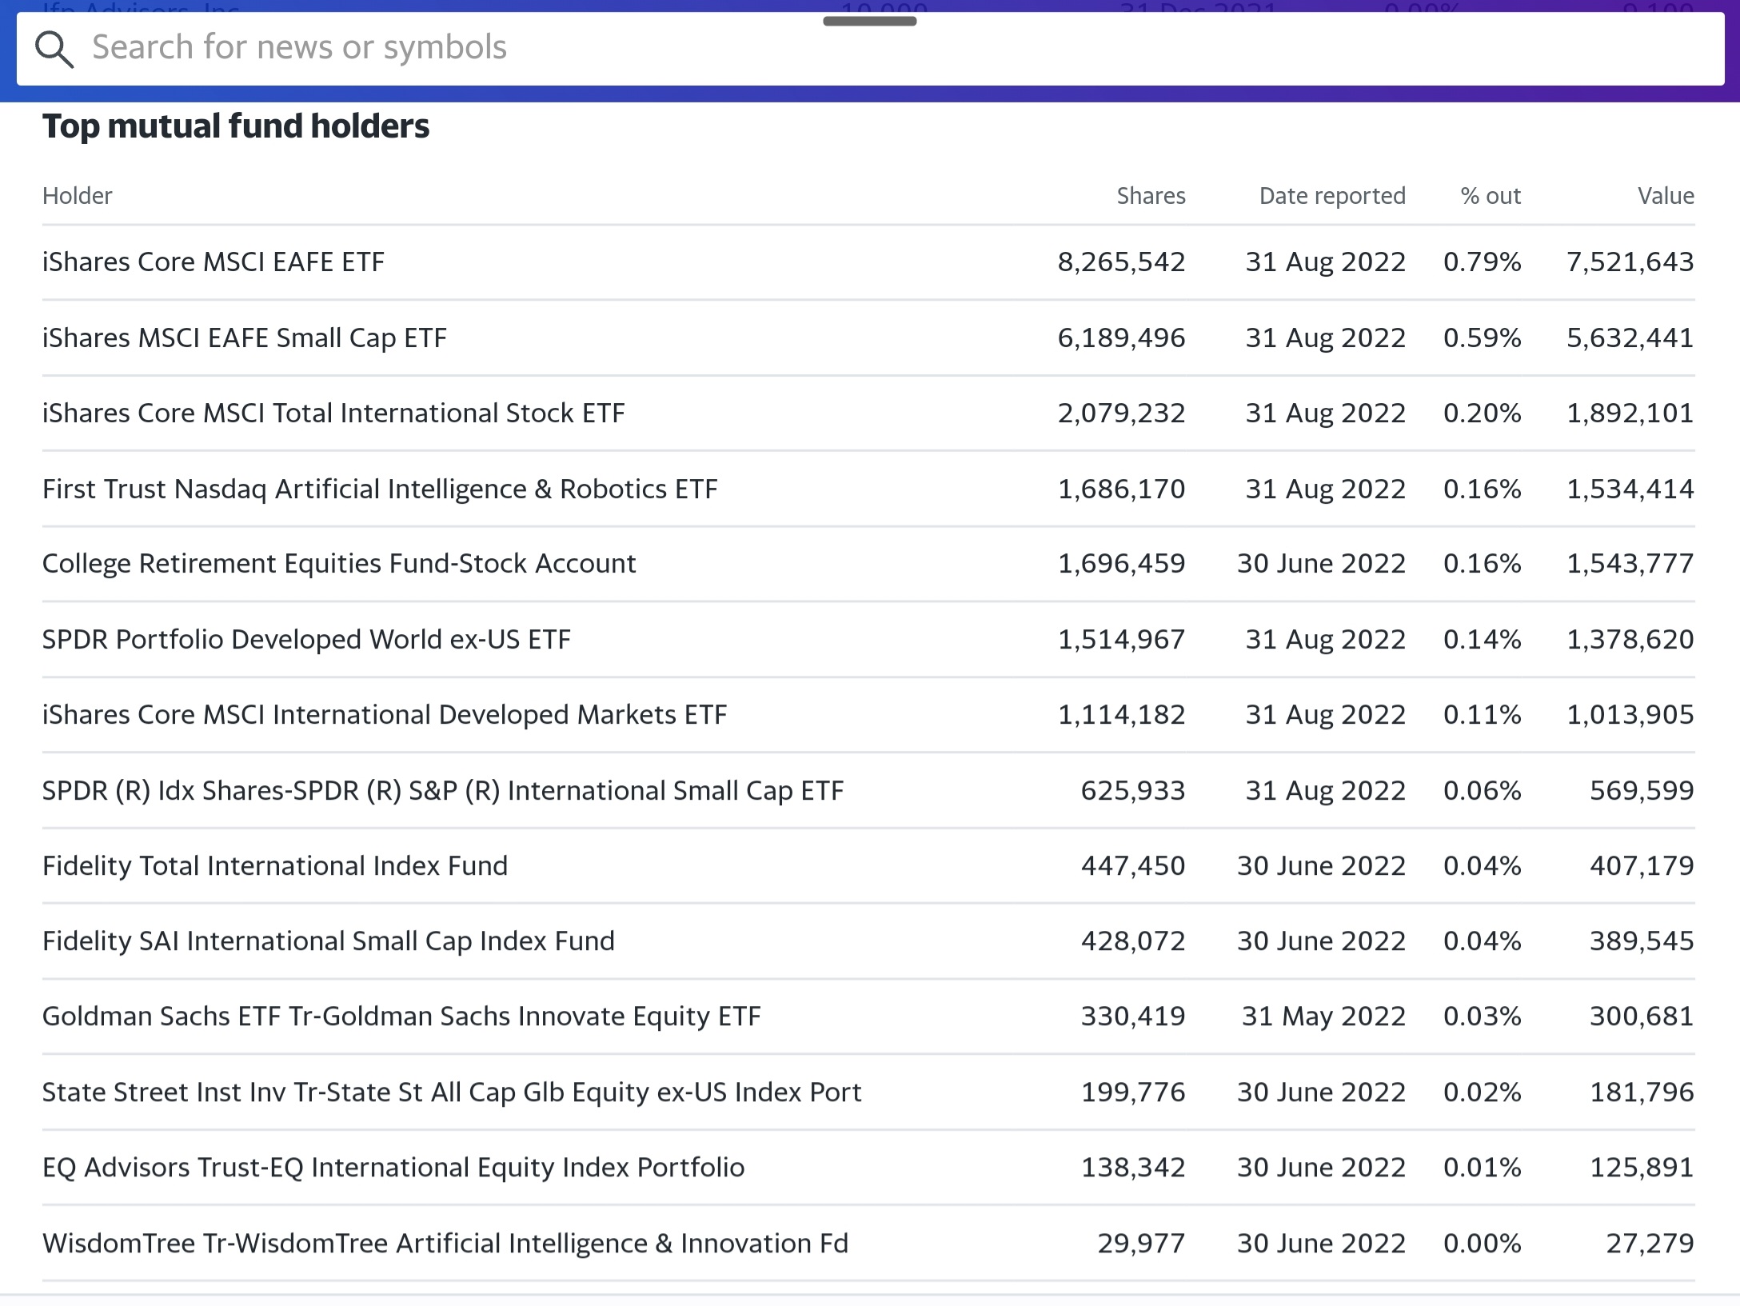Select EQ Advisors Trust International Equity Index Portfolio
This screenshot has height=1306, width=1740.
[393, 1168]
